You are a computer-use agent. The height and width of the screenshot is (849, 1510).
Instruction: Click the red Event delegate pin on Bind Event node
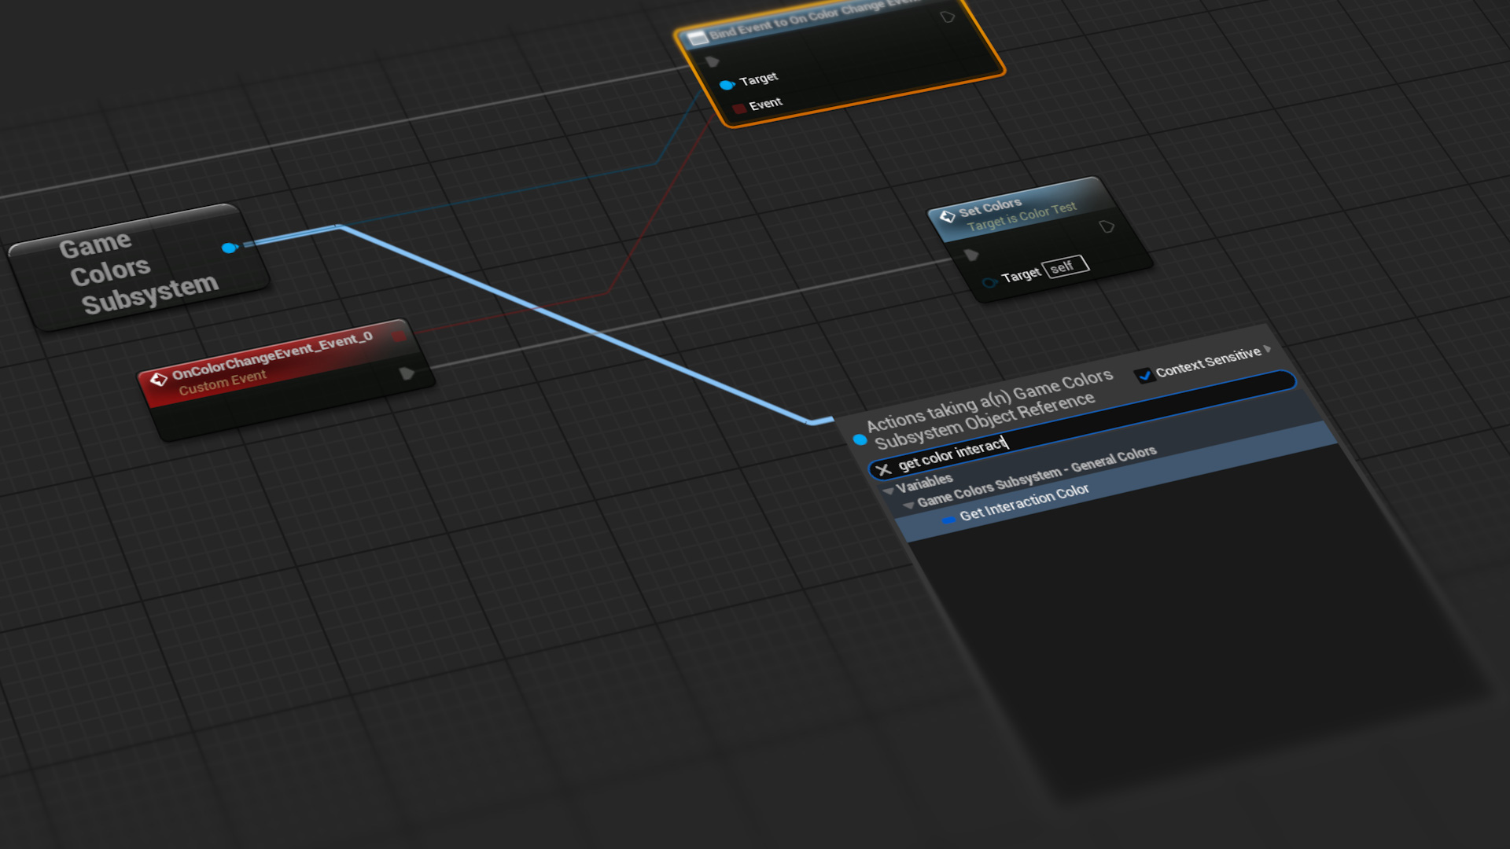click(x=738, y=106)
